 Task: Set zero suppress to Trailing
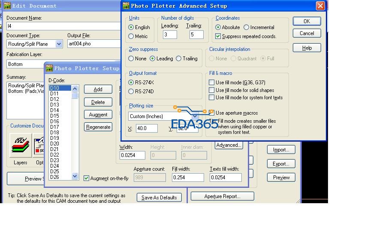coord(178,59)
